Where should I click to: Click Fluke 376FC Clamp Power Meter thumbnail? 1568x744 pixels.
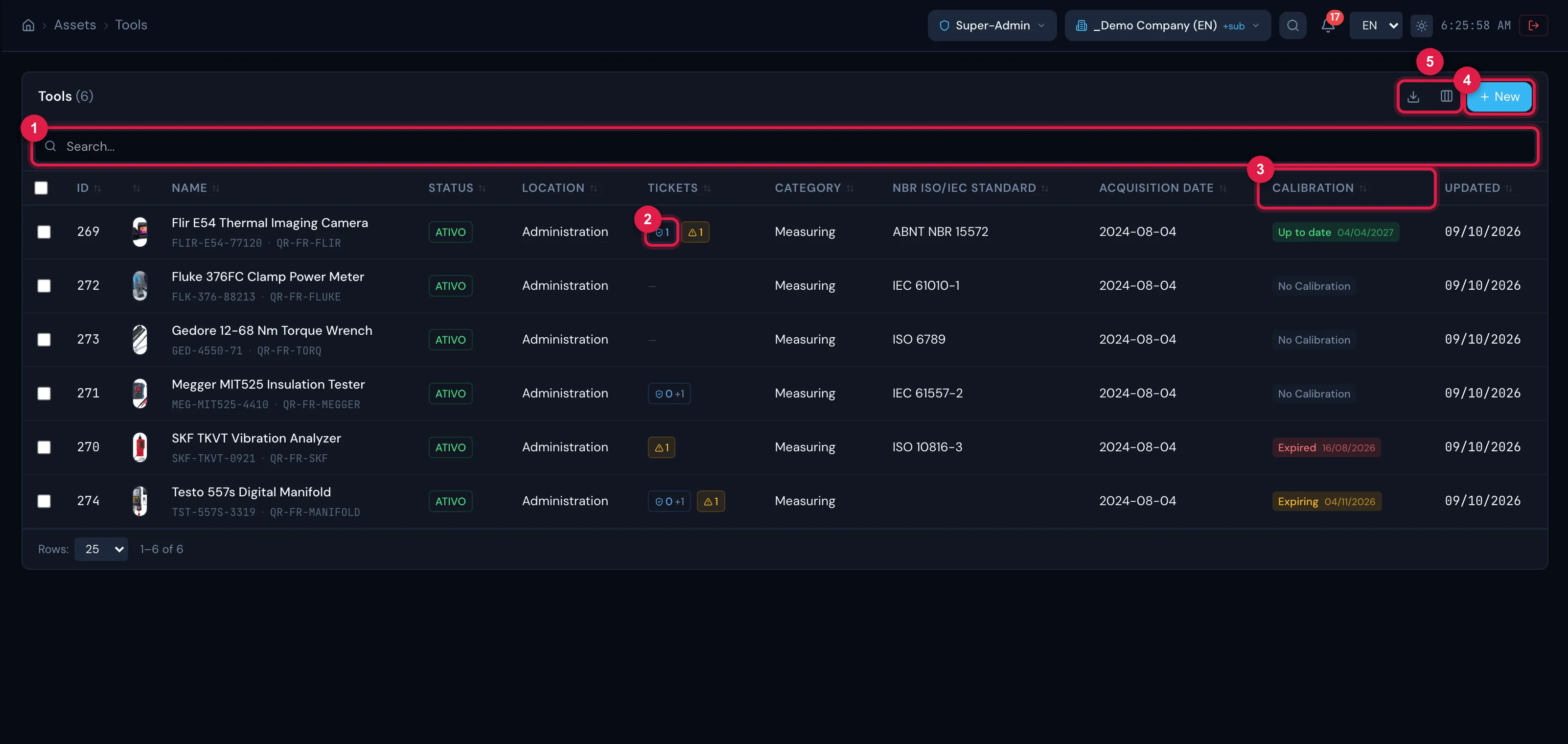(x=140, y=285)
